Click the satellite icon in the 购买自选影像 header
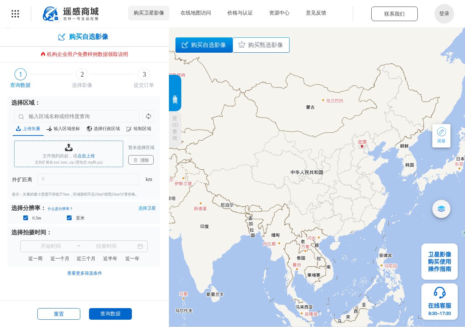The height and width of the screenshot is (327, 465). [62, 37]
